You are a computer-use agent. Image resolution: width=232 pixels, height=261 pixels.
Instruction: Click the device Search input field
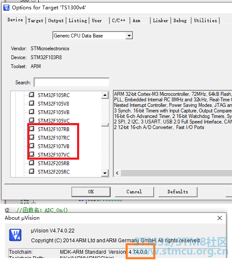tap(72, 82)
